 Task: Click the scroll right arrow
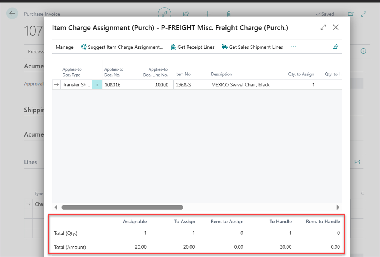(x=338, y=207)
